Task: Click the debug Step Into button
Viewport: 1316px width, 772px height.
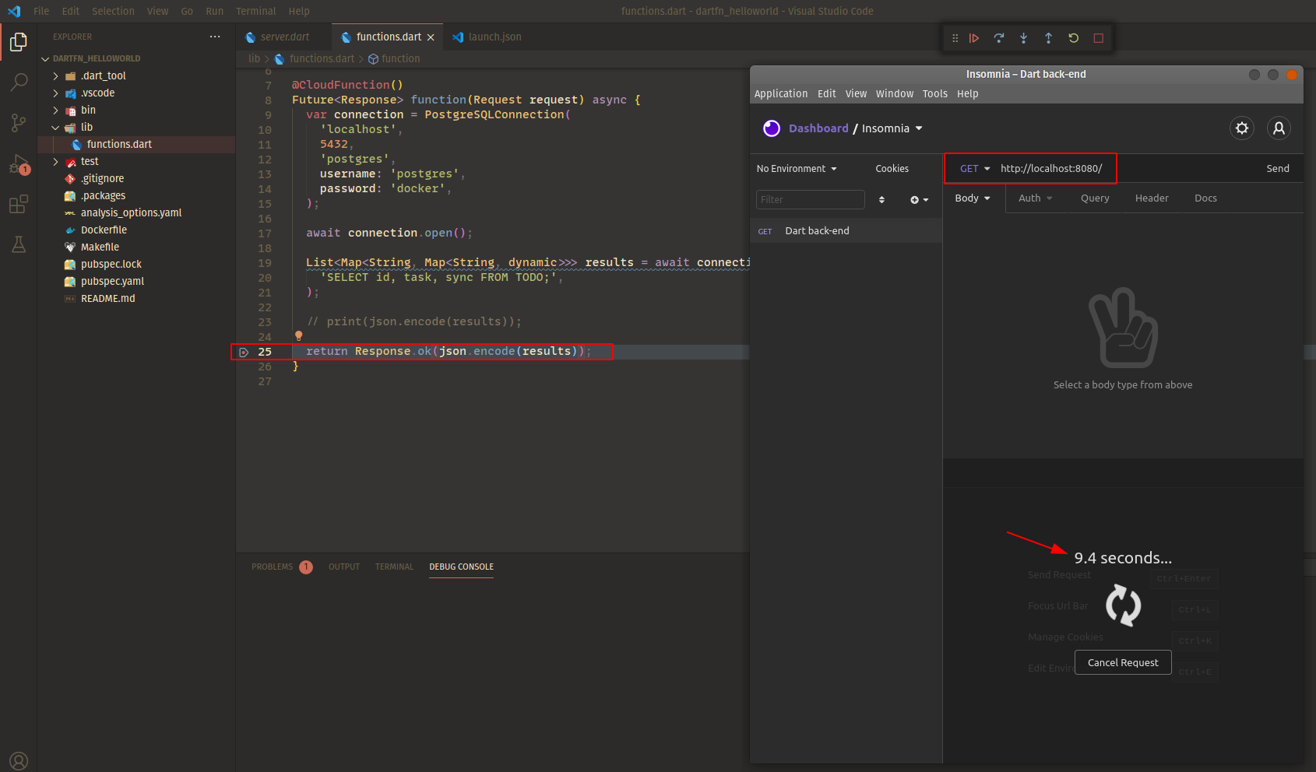Action: (1024, 38)
